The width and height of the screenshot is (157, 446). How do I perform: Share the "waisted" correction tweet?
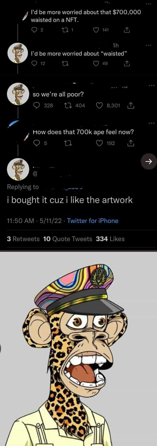tap(126, 63)
